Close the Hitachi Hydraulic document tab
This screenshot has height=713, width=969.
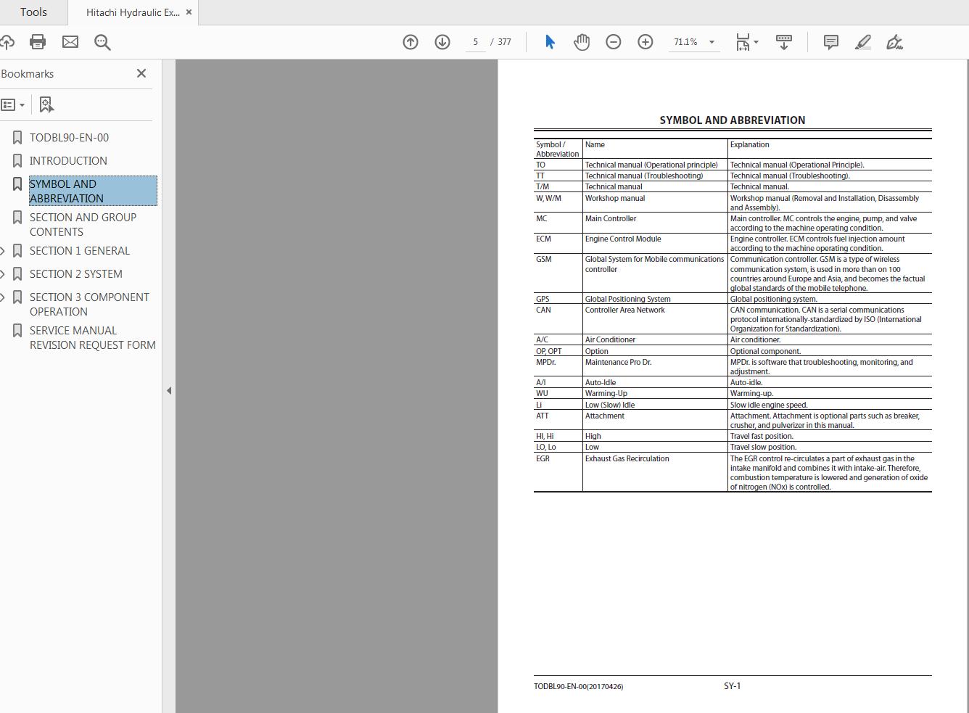(189, 12)
